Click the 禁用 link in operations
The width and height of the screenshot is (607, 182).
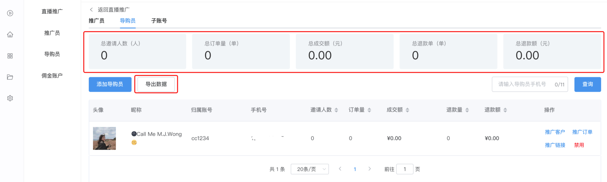click(x=579, y=145)
